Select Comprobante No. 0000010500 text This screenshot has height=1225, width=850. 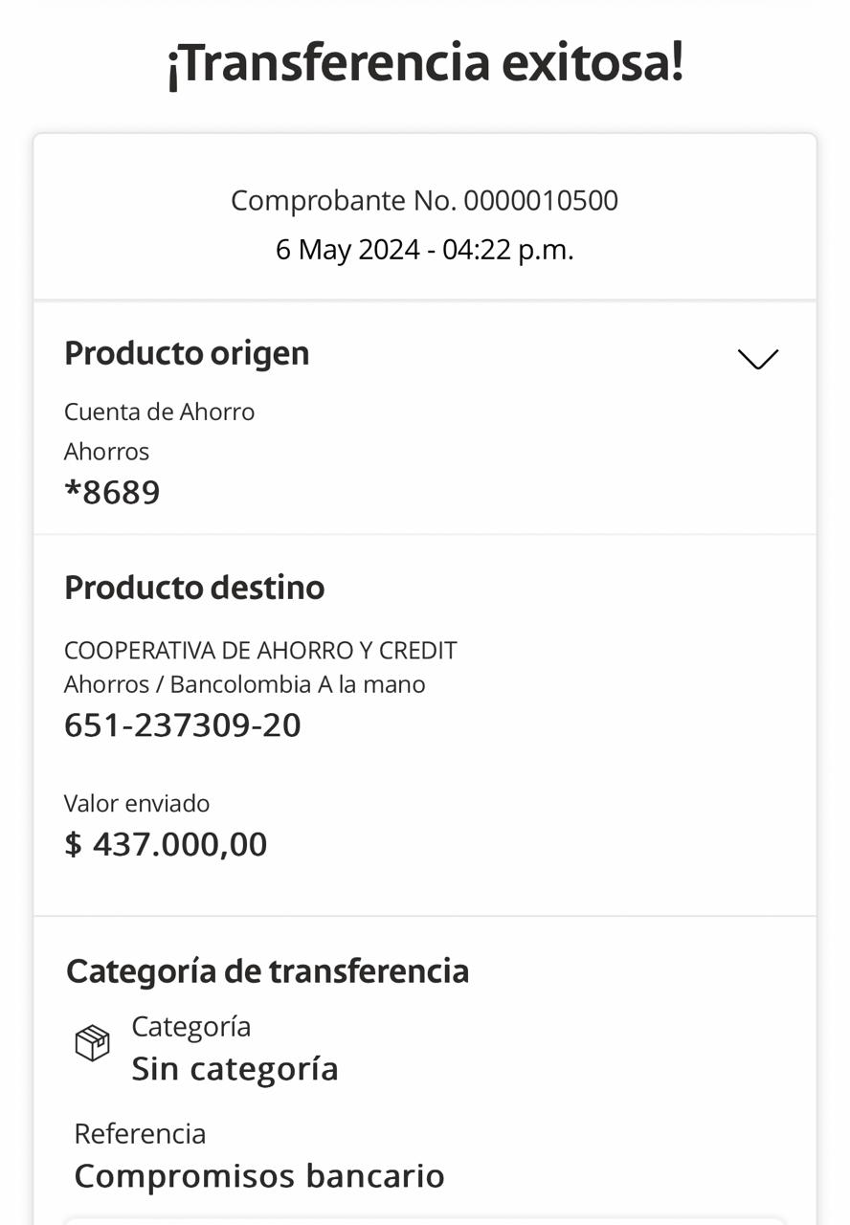pyautogui.click(x=424, y=201)
